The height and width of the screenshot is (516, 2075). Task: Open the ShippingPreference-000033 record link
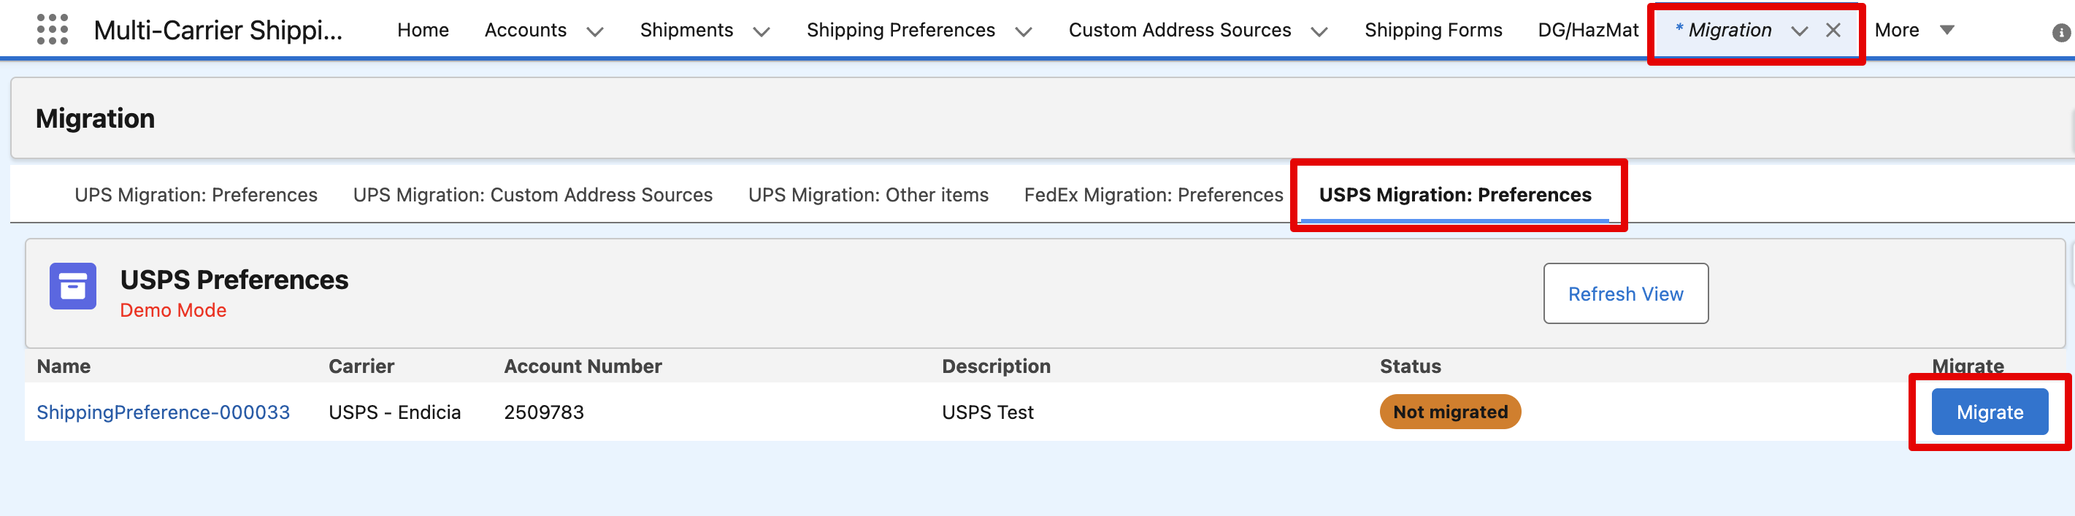click(164, 412)
